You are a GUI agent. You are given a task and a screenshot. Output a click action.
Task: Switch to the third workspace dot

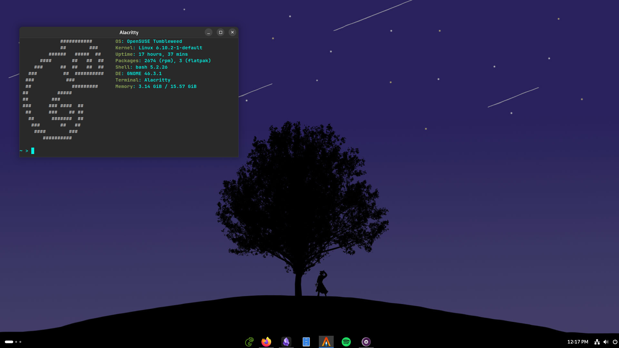click(20, 342)
